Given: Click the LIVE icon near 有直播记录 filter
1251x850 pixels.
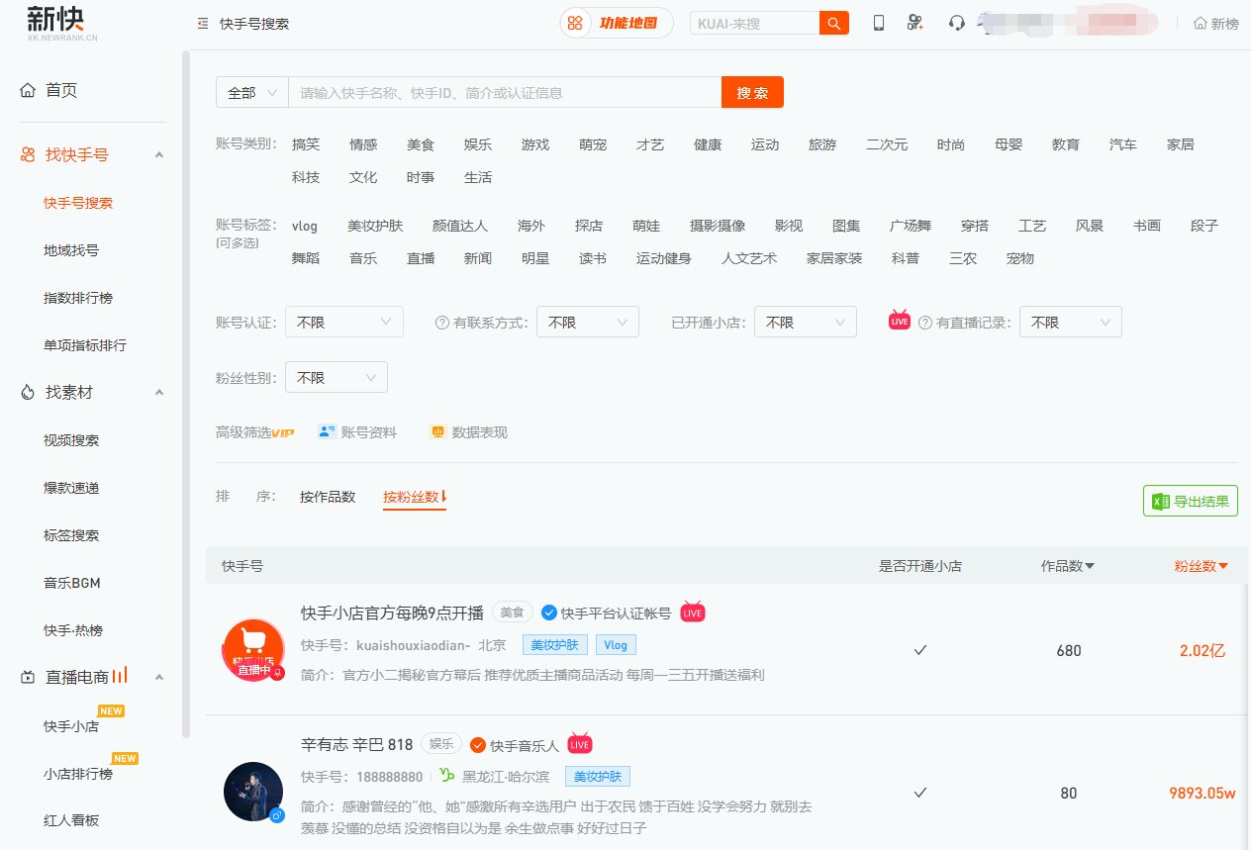Looking at the screenshot, I should point(899,320).
